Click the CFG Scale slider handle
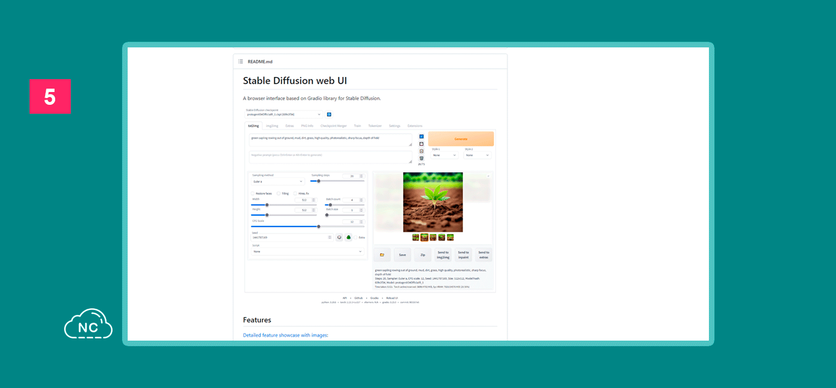The image size is (836, 388). pos(319,226)
